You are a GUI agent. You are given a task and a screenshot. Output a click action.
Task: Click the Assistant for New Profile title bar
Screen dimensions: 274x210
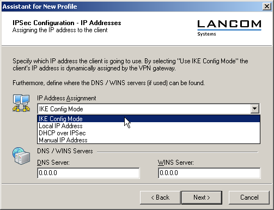coord(132,7)
